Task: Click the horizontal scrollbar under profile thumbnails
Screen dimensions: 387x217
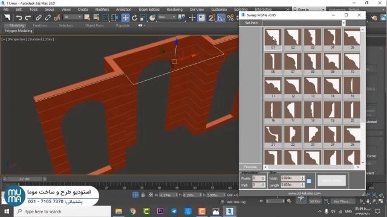Action: tap(311, 167)
